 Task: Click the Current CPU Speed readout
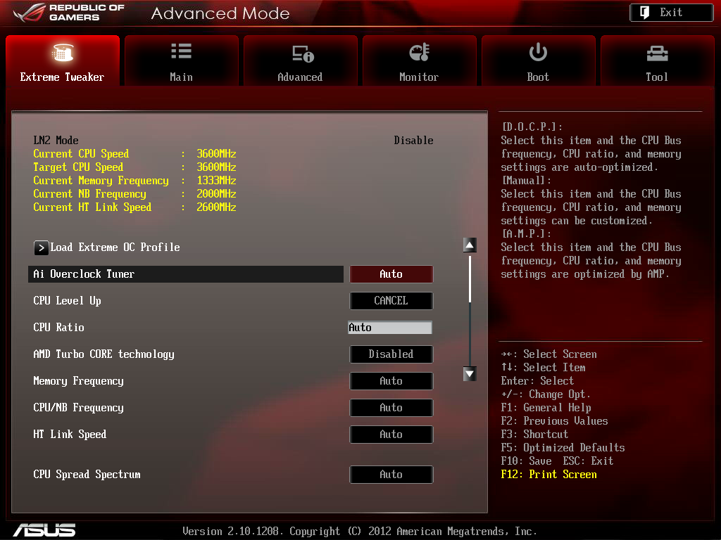[x=134, y=154]
